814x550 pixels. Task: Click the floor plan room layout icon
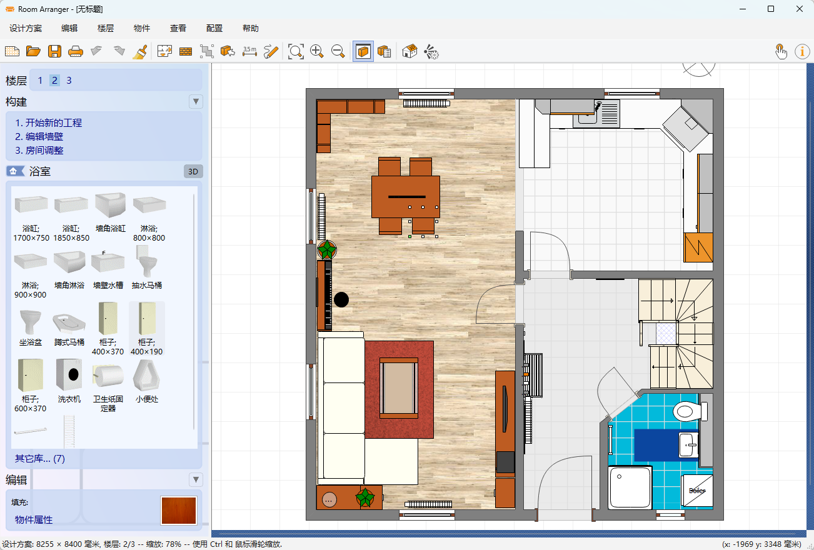point(164,51)
